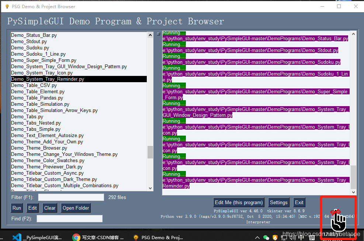Click the small pane sash handle square
This screenshot has height=241, width=364.
159,34
